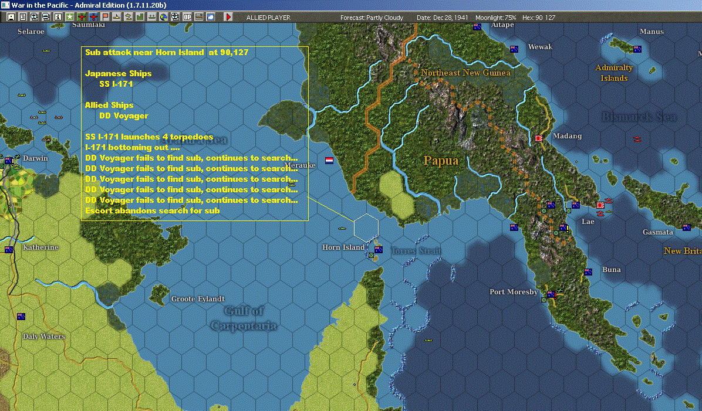Click the 'Papua' map label

(x=441, y=161)
